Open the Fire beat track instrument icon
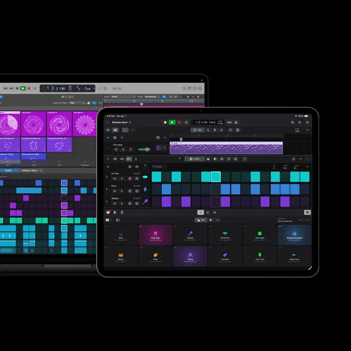Image resolution: width=351 pixels, height=351 pixels. [x=158, y=148]
